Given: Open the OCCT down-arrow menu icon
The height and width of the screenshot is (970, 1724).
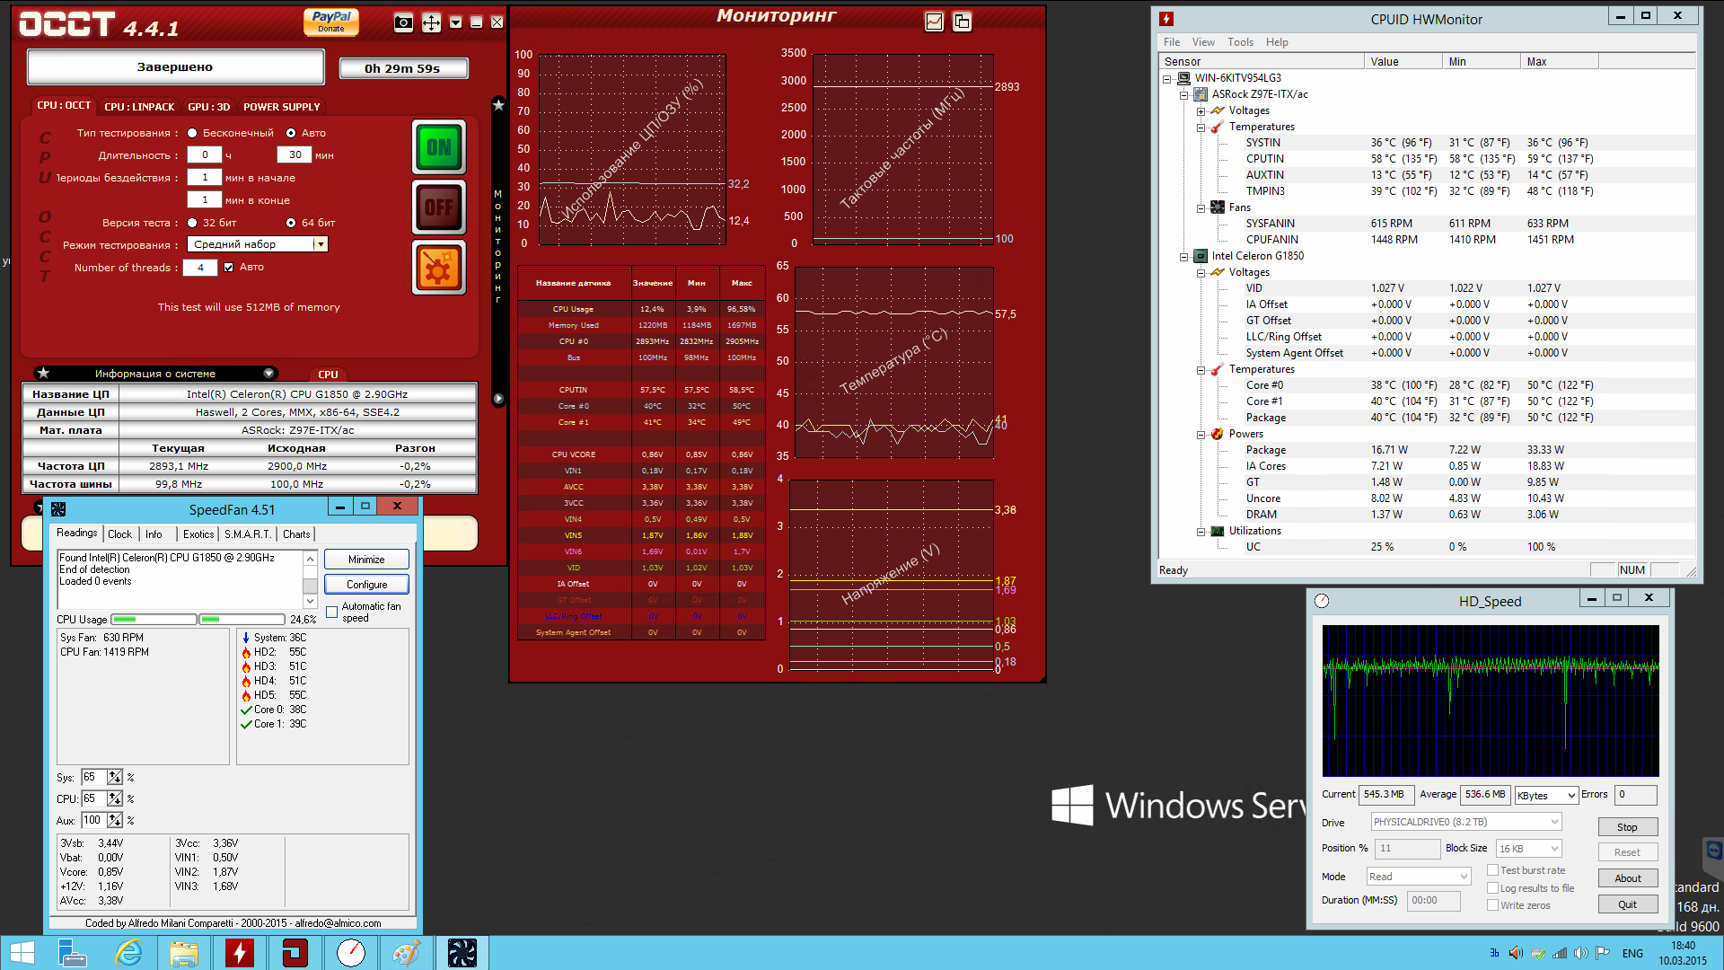Looking at the screenshot, I should click(456, 22).
